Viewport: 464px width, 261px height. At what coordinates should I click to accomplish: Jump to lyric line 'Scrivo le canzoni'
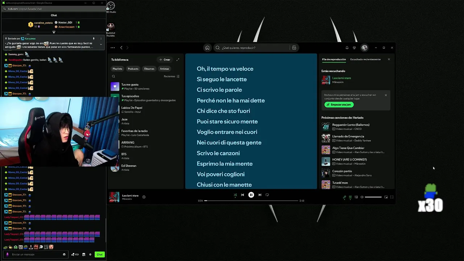pyautogui.click(x=218, y=153)
